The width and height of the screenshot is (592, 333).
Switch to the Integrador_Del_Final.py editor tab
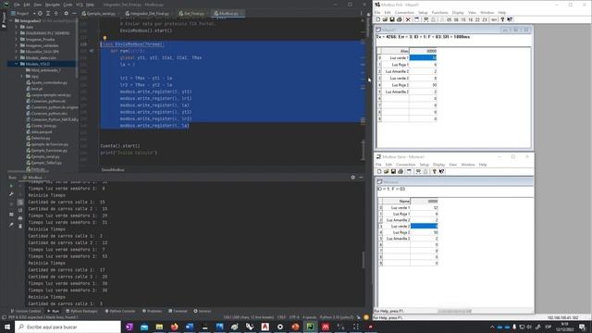[149, 13]
